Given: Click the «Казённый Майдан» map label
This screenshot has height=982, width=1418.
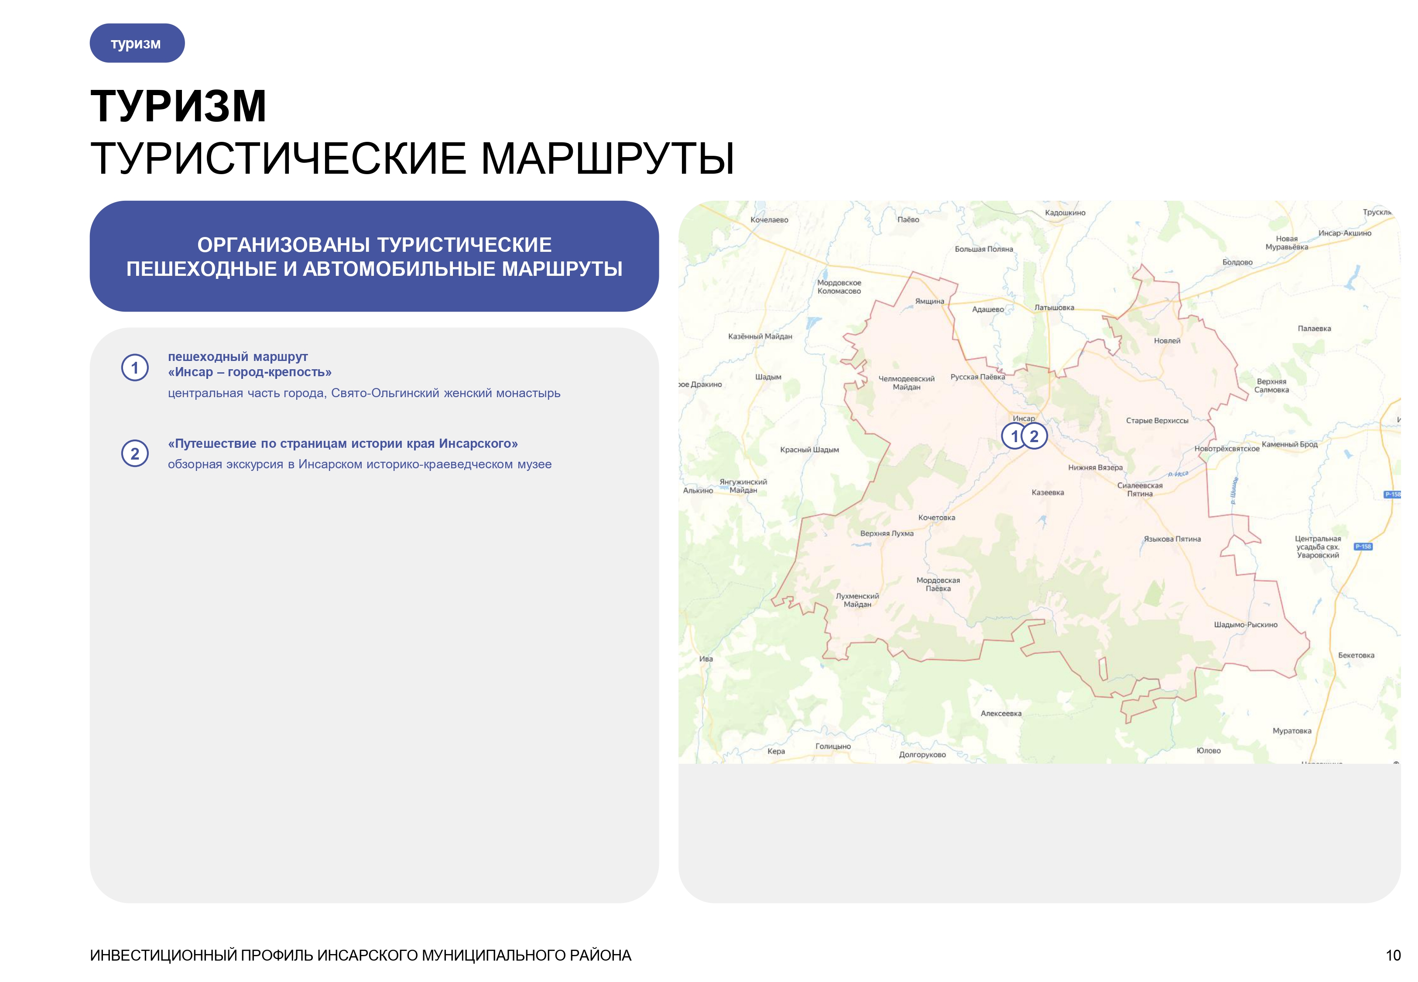Looking at the screenshot, I should 760,336.
